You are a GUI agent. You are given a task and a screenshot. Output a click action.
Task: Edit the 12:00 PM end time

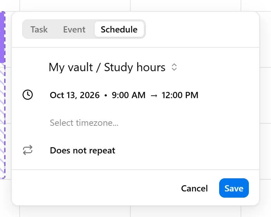tap(180, 95)
